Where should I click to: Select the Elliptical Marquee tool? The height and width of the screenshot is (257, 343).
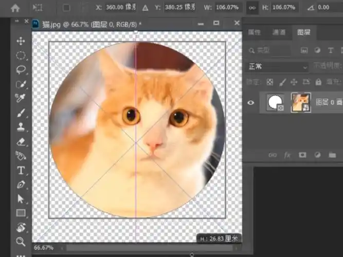click(x=21, y=55)
